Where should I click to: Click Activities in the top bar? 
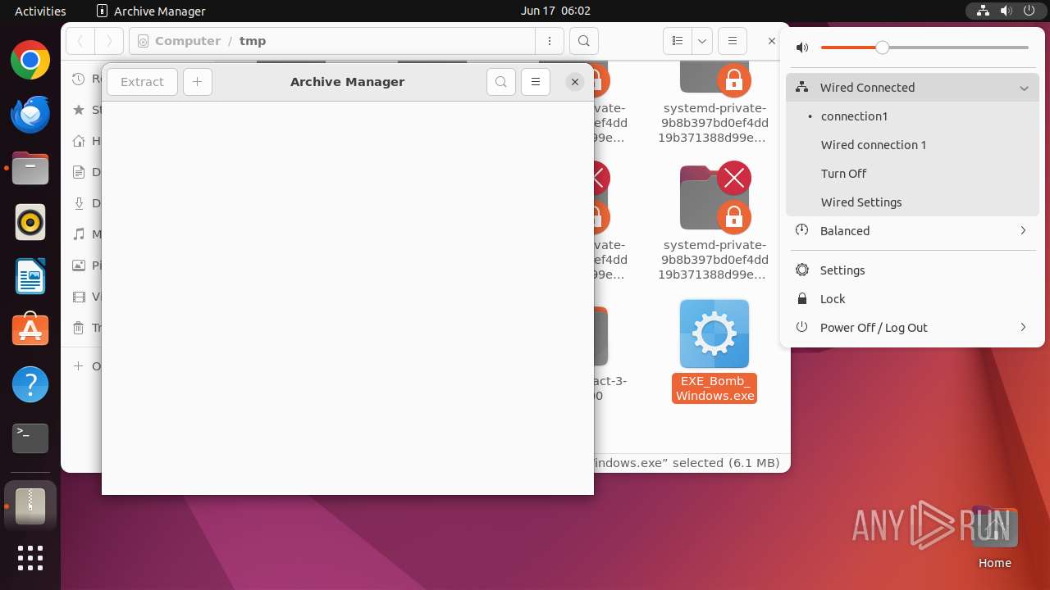click(40, 11)
